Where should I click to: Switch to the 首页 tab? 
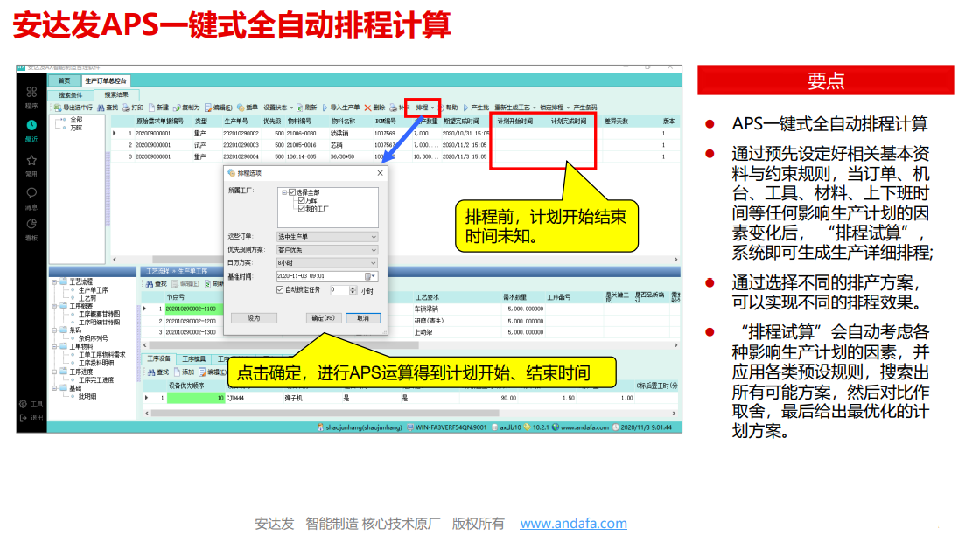(x=65, y=80)
